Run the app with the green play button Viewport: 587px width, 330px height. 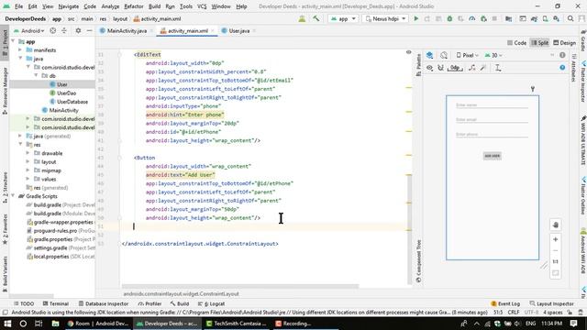[x=415, y=18]
